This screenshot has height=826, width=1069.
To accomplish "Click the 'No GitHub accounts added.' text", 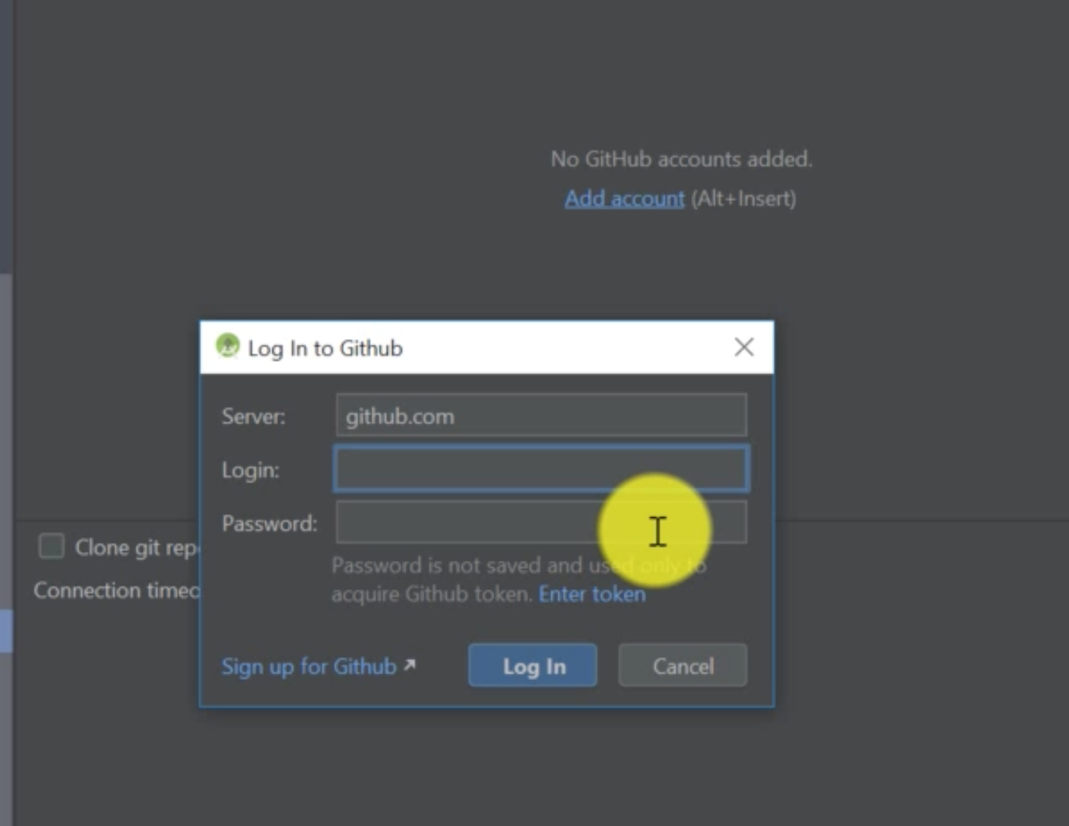I will (x=681, y=160).
